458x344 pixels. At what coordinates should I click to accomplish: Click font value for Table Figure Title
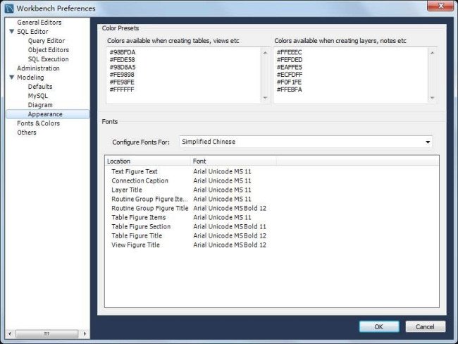click(230, 235)
